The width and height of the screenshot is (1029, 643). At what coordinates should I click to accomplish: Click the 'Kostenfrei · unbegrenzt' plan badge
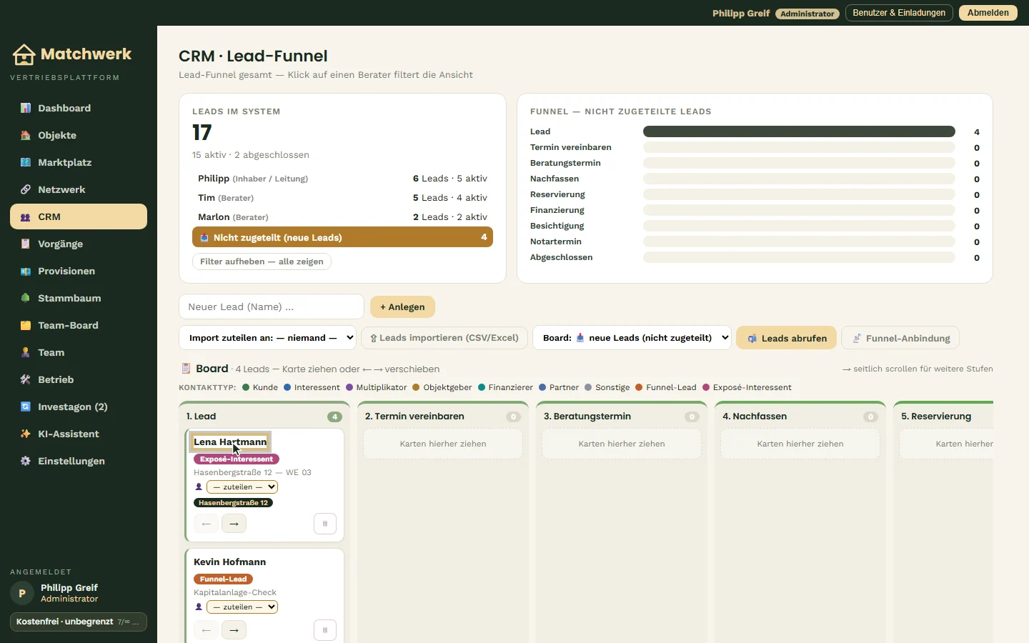click(x=79, y=622)
